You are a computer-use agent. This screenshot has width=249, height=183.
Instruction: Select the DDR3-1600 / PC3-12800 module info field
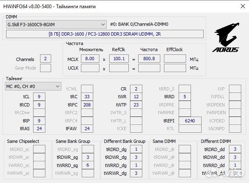tap(105, 34)
